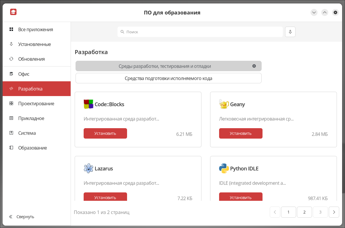Screen dimensions: 345x228
Task: Click the magnifier icon in search box
Action: (x=122, y=32)
